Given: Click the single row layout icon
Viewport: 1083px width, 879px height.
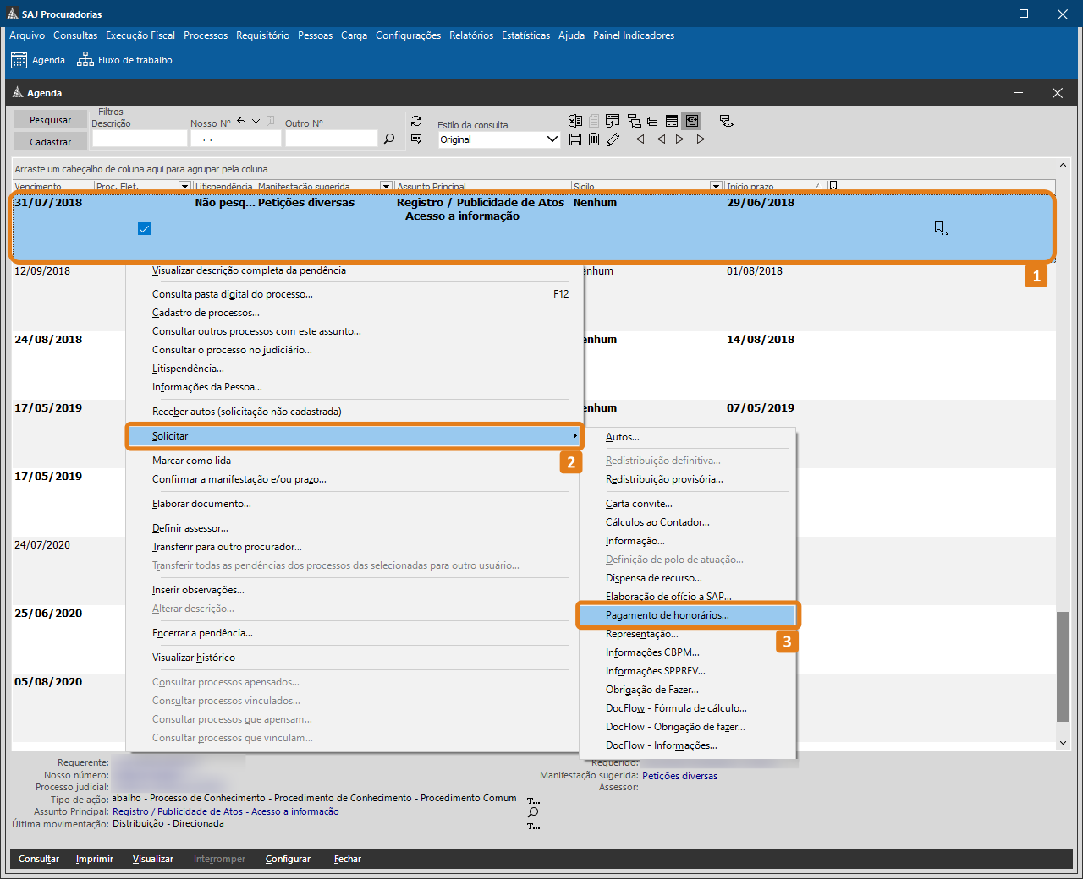Looking at the screenshot, I should (x=652, y=121).
